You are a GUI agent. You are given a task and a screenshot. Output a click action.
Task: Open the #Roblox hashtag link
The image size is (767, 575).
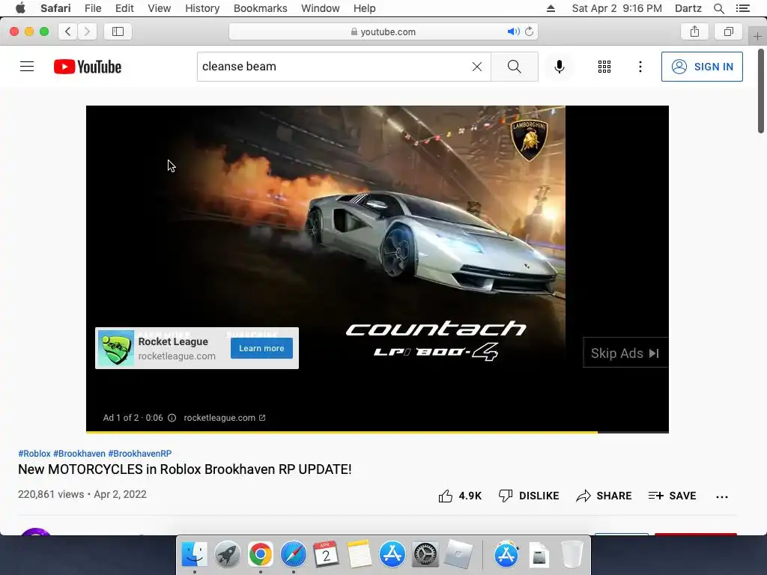click(x=34, y=453)
